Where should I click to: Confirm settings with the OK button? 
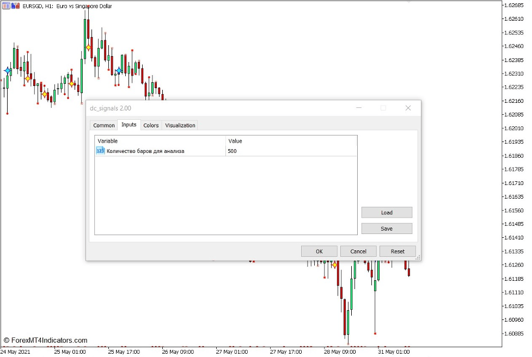click(319, 251)
